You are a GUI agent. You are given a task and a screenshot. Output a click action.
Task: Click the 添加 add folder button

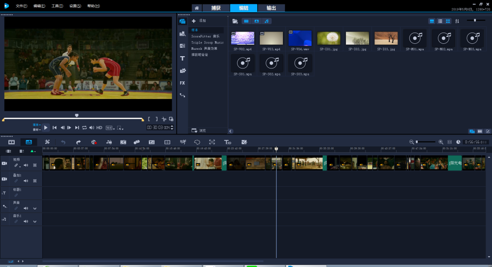199,21
